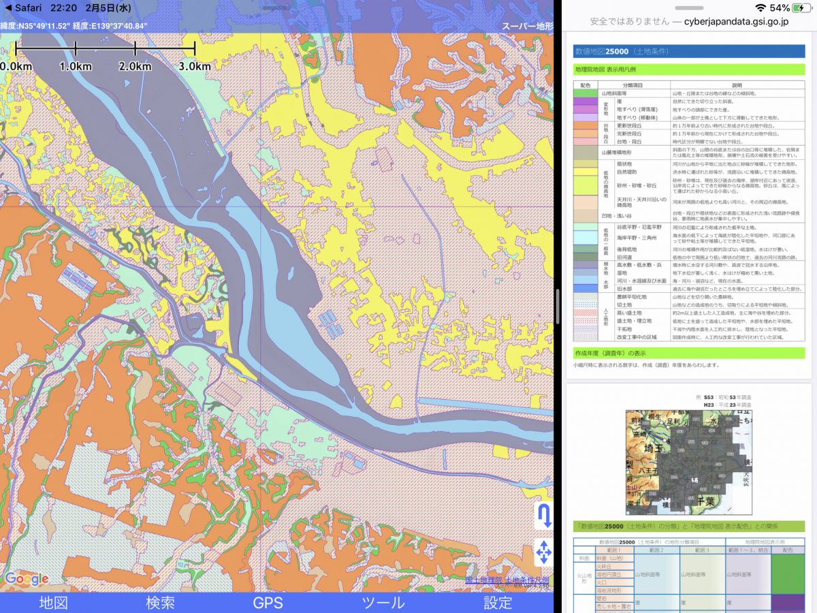
Task: Tap the survey-year index map thumbnail
Action: 689,462
